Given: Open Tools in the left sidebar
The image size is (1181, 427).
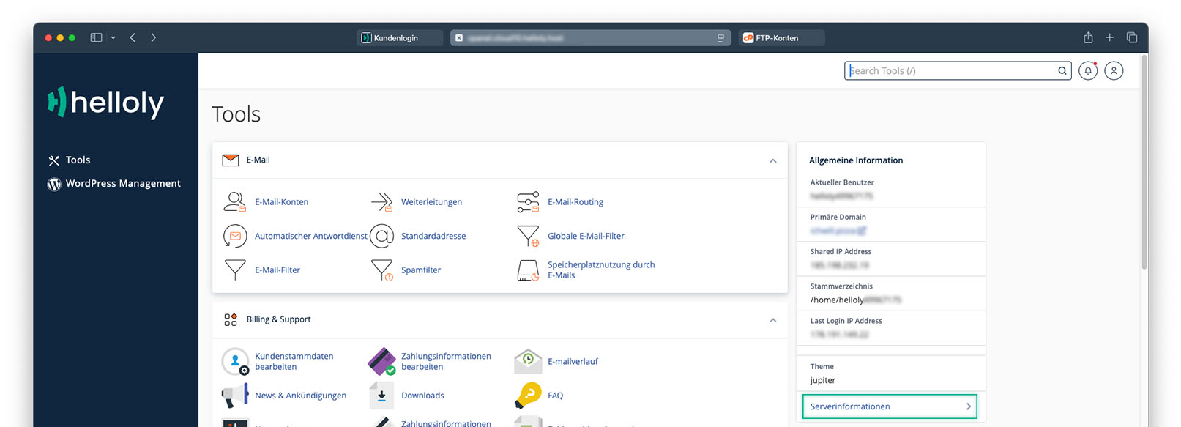Looking at the screenshot, I should coord(78,160).
